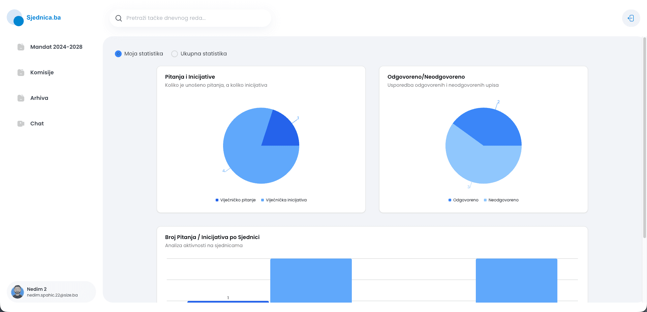
Task: Click the Sjednica.ba brand name link
Action: pos(43,17)
